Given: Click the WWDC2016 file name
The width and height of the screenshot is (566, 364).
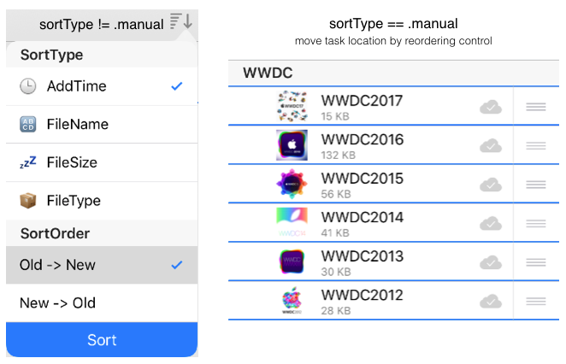Looking at the screenshot, I should 363,139.
